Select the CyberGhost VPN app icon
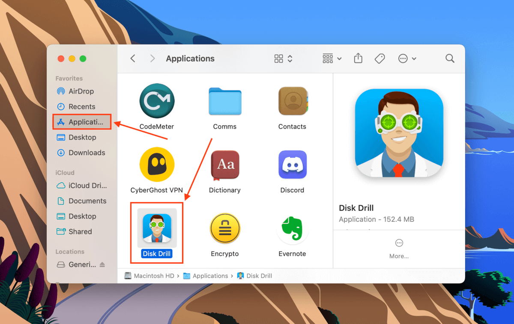 (157, 165)
